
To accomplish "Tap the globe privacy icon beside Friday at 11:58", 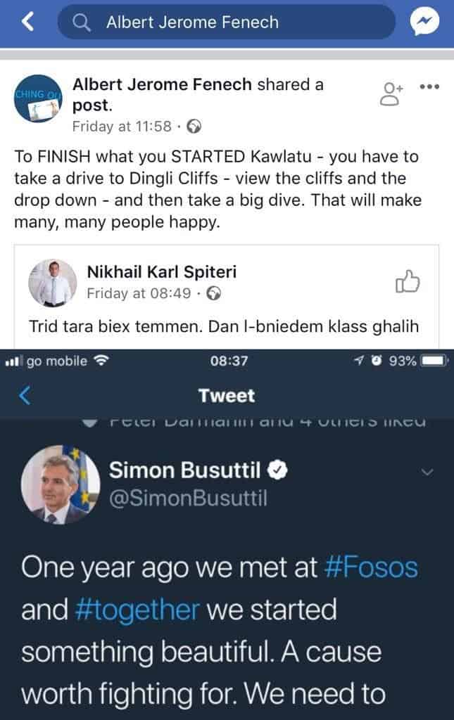I will click(x=196, y=127).
